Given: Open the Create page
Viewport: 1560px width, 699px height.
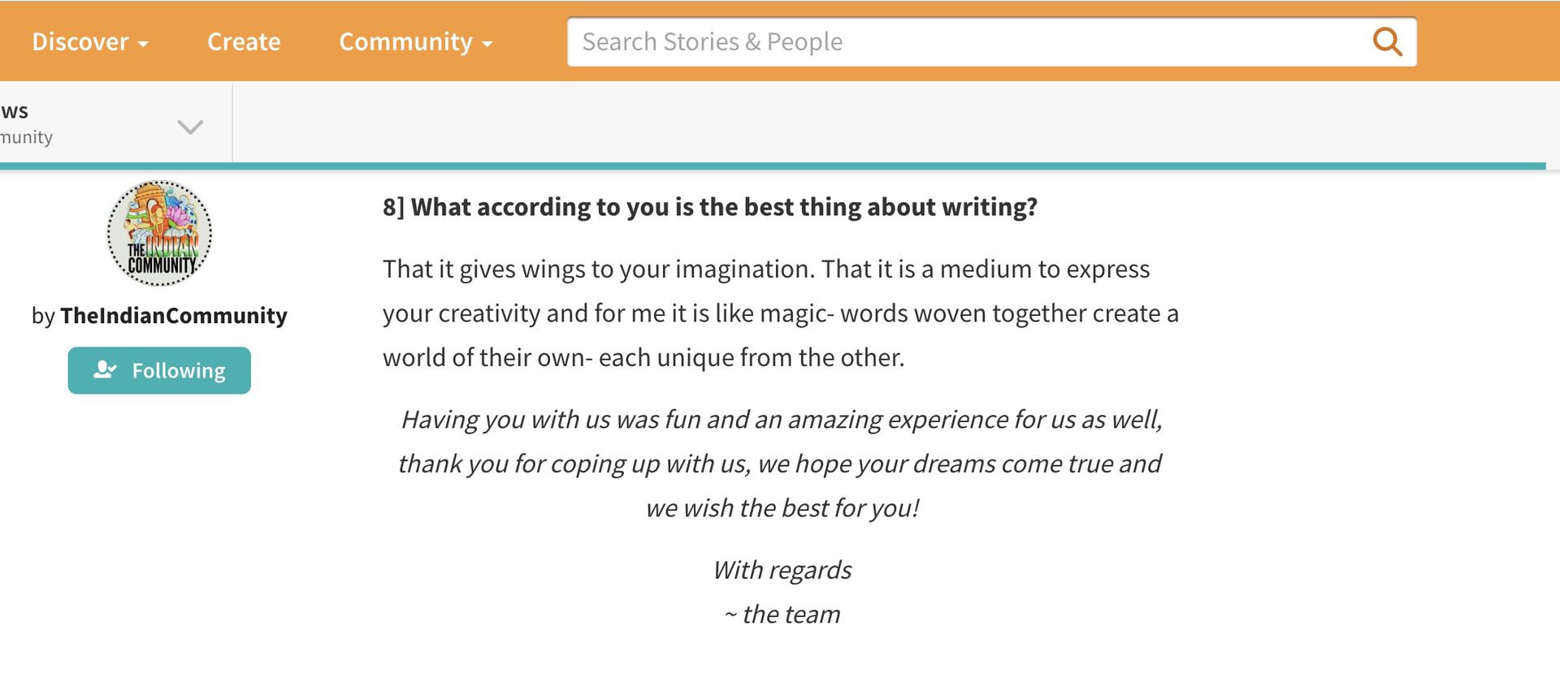Looking at the screenshot, I should [x=244, y=41].
